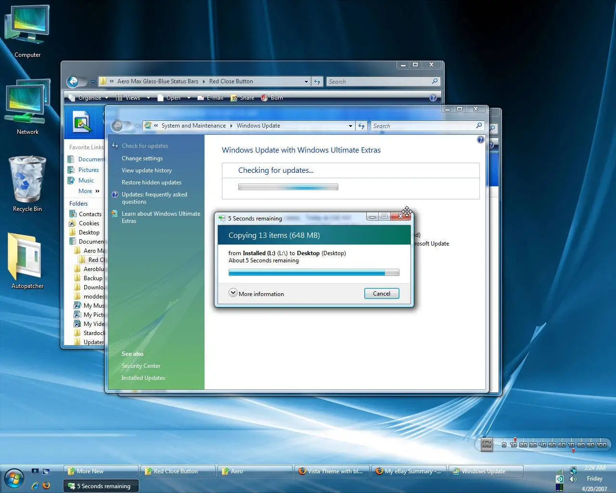
Task: Select Cookies in the folder tree
Action: click(x=89, y=223)
